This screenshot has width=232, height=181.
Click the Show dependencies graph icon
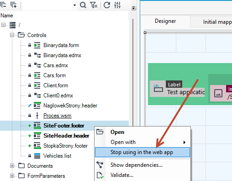(x=100, y=165)
